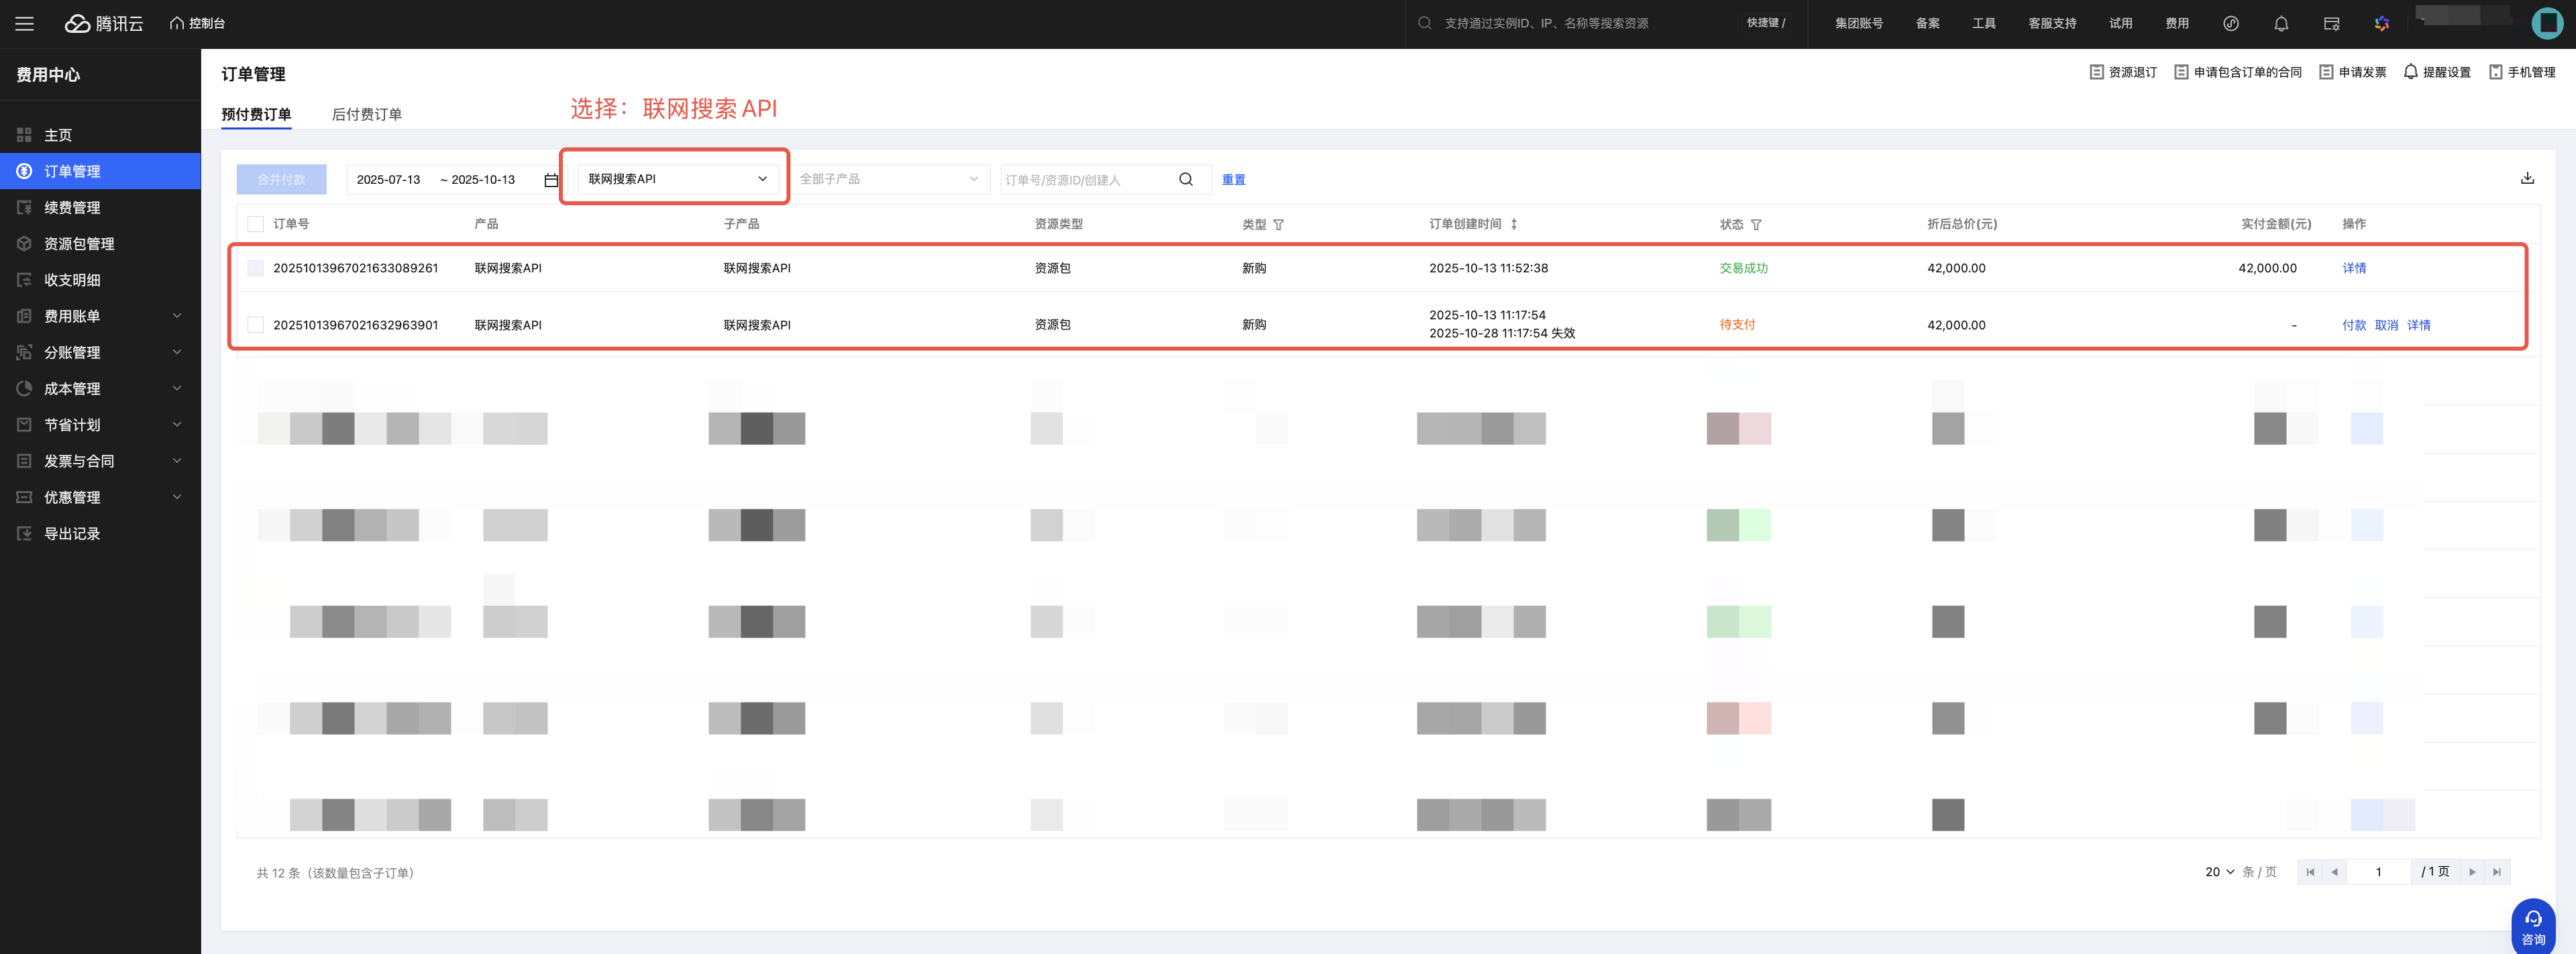
Task: Check the order ending in 963901
Action: click(x=256, y=325)
